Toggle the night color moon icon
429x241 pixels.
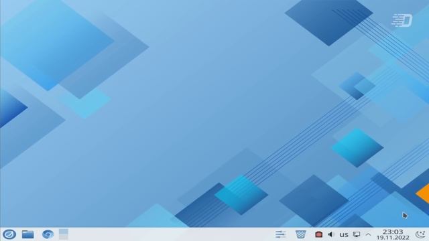tap(420, 234)
